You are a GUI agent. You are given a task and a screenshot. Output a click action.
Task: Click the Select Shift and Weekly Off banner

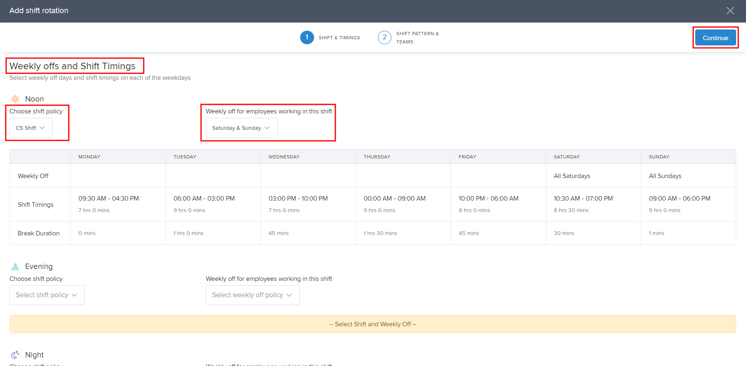373,324
